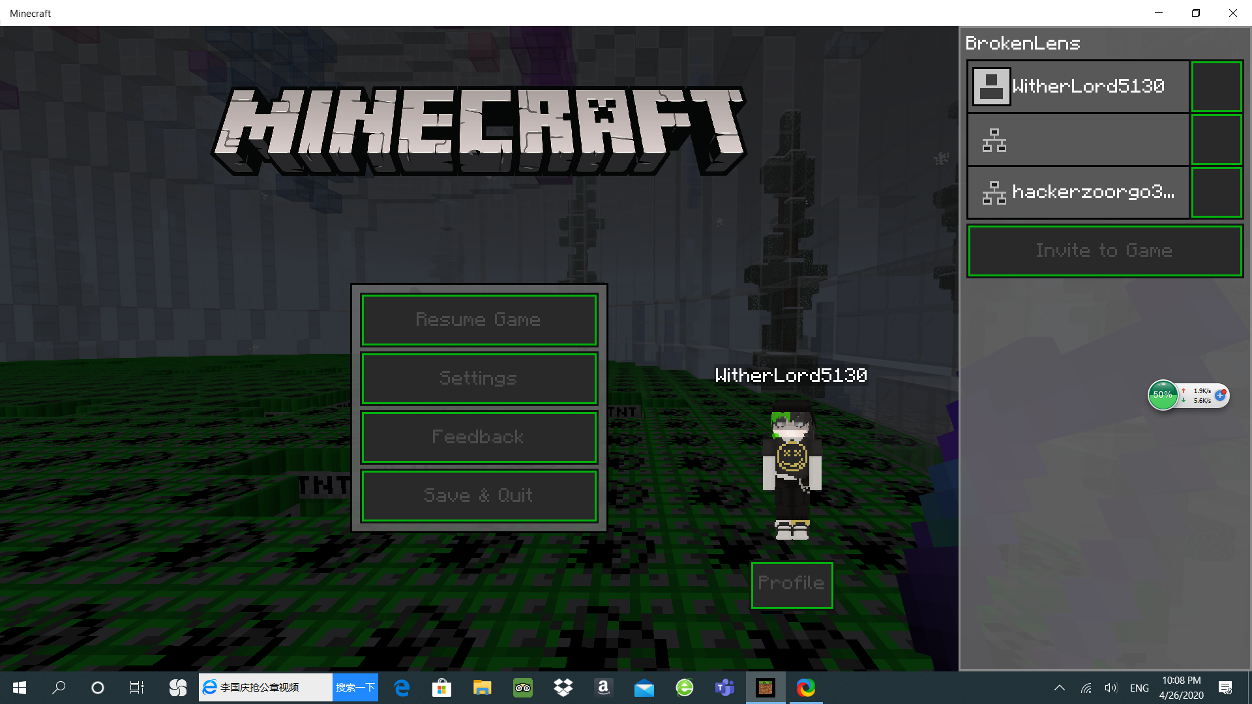Click the network icon beside hackerzoorgo3

[x=994, y=193]
